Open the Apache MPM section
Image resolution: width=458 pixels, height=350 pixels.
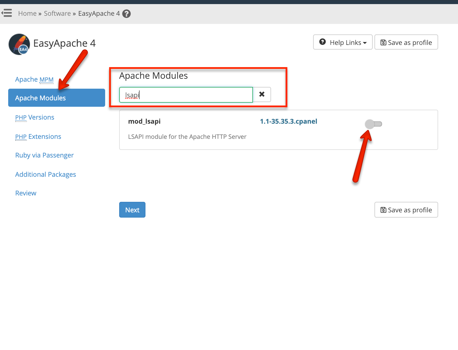click(34, 80)
